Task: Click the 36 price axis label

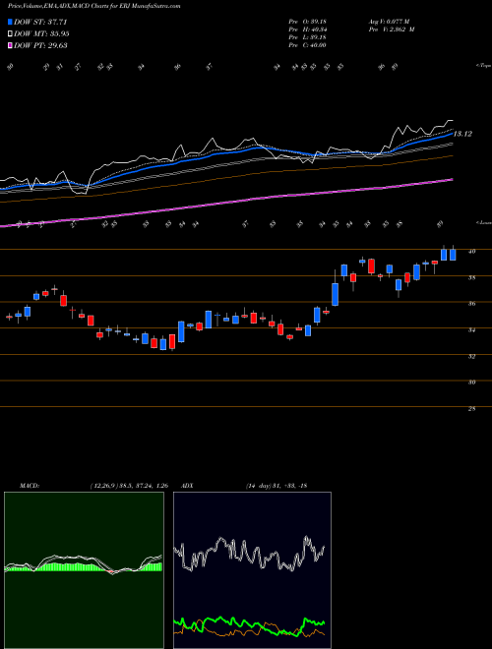Action: pyautogui.click(x=472, y=304)
